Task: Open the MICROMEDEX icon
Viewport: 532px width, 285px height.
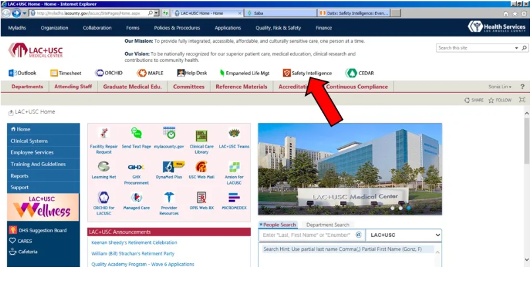Action: point(234,197)
